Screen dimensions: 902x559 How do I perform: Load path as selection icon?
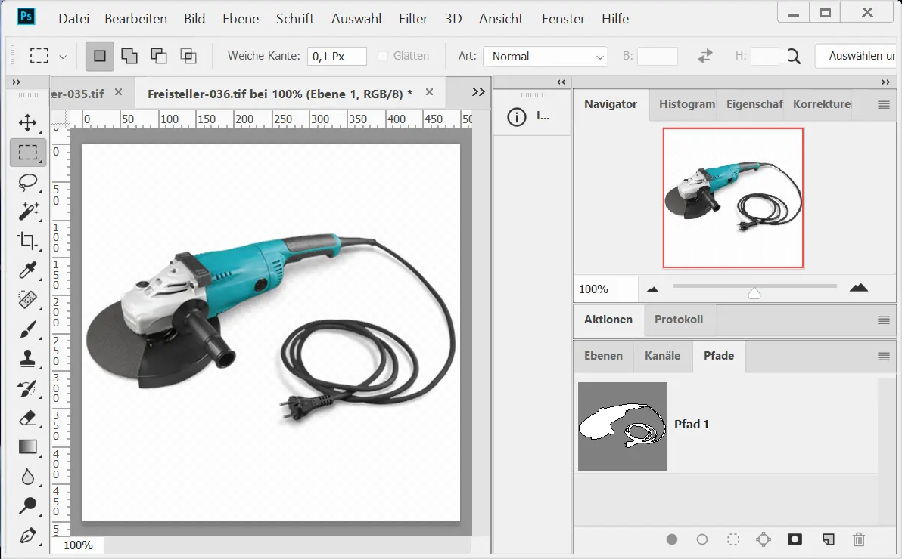pos(732,539)
